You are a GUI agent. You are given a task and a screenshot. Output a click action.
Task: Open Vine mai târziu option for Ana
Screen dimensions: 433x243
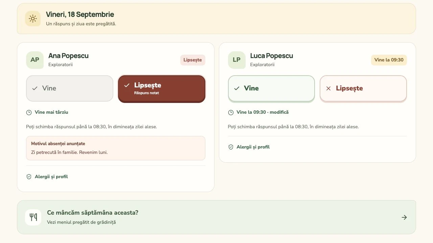47,112
